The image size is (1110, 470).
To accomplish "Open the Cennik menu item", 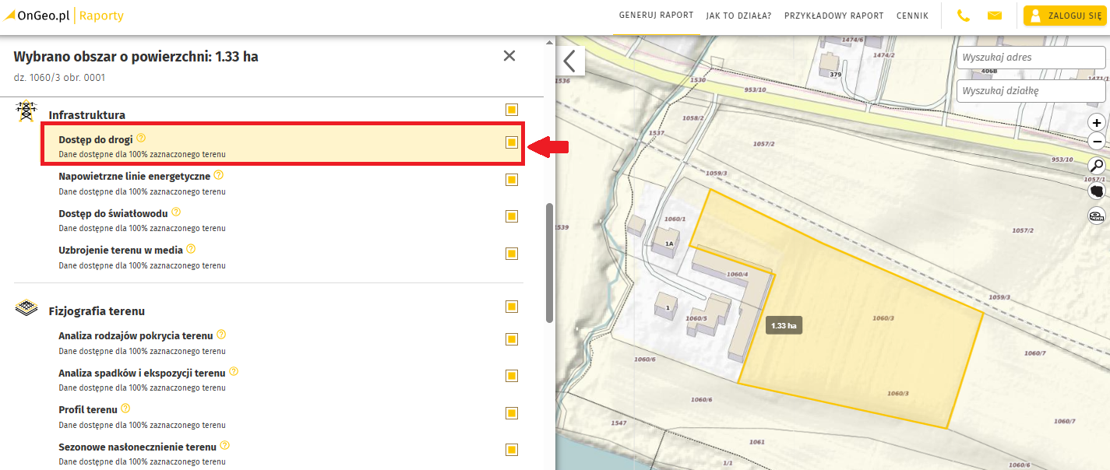I will pyautogui.click(x=912, y=16).
